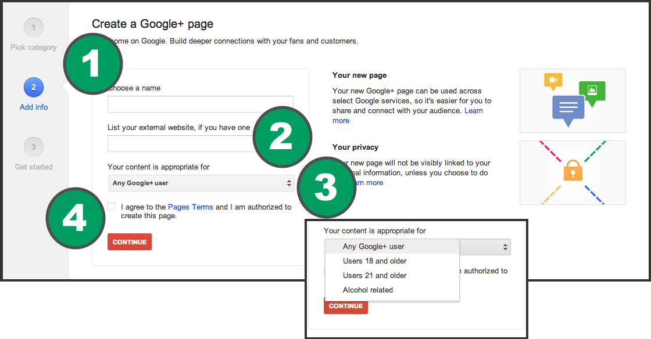The width and height of the screenshot is (651, 339).
Task: Click the orange padlock privacy icon
Action: [573, 170]
